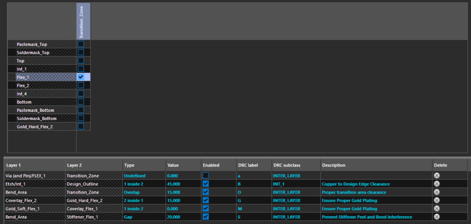Check Transition_Zone box for Bottom layer
471x224 pixels.
pos(81,102)
